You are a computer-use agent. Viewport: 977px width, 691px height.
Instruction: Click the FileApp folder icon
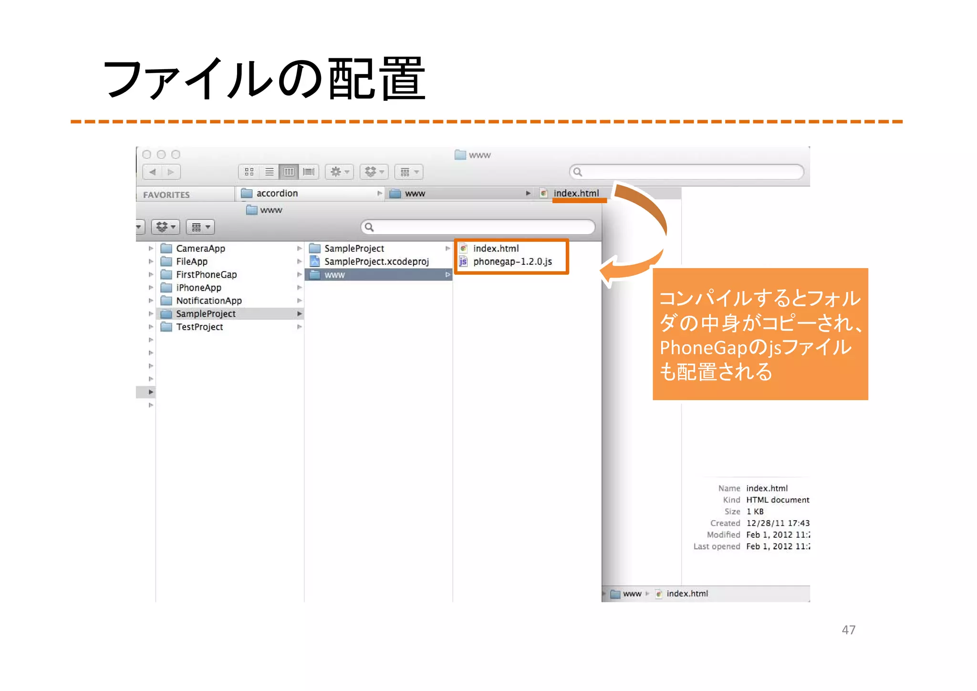166,262
